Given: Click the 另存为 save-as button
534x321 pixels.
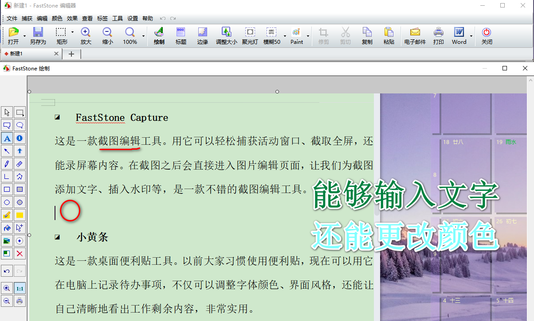Looking at the screenshot, I should (x=38, y=35).
